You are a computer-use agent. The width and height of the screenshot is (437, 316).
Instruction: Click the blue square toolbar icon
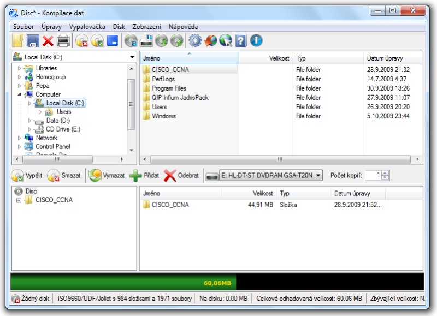[x=113, y=40]
